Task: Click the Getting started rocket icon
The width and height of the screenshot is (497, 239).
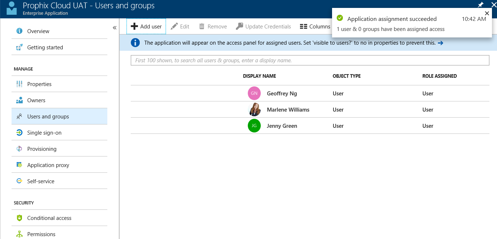Action: pyautogui.click(x=19, y=47)
